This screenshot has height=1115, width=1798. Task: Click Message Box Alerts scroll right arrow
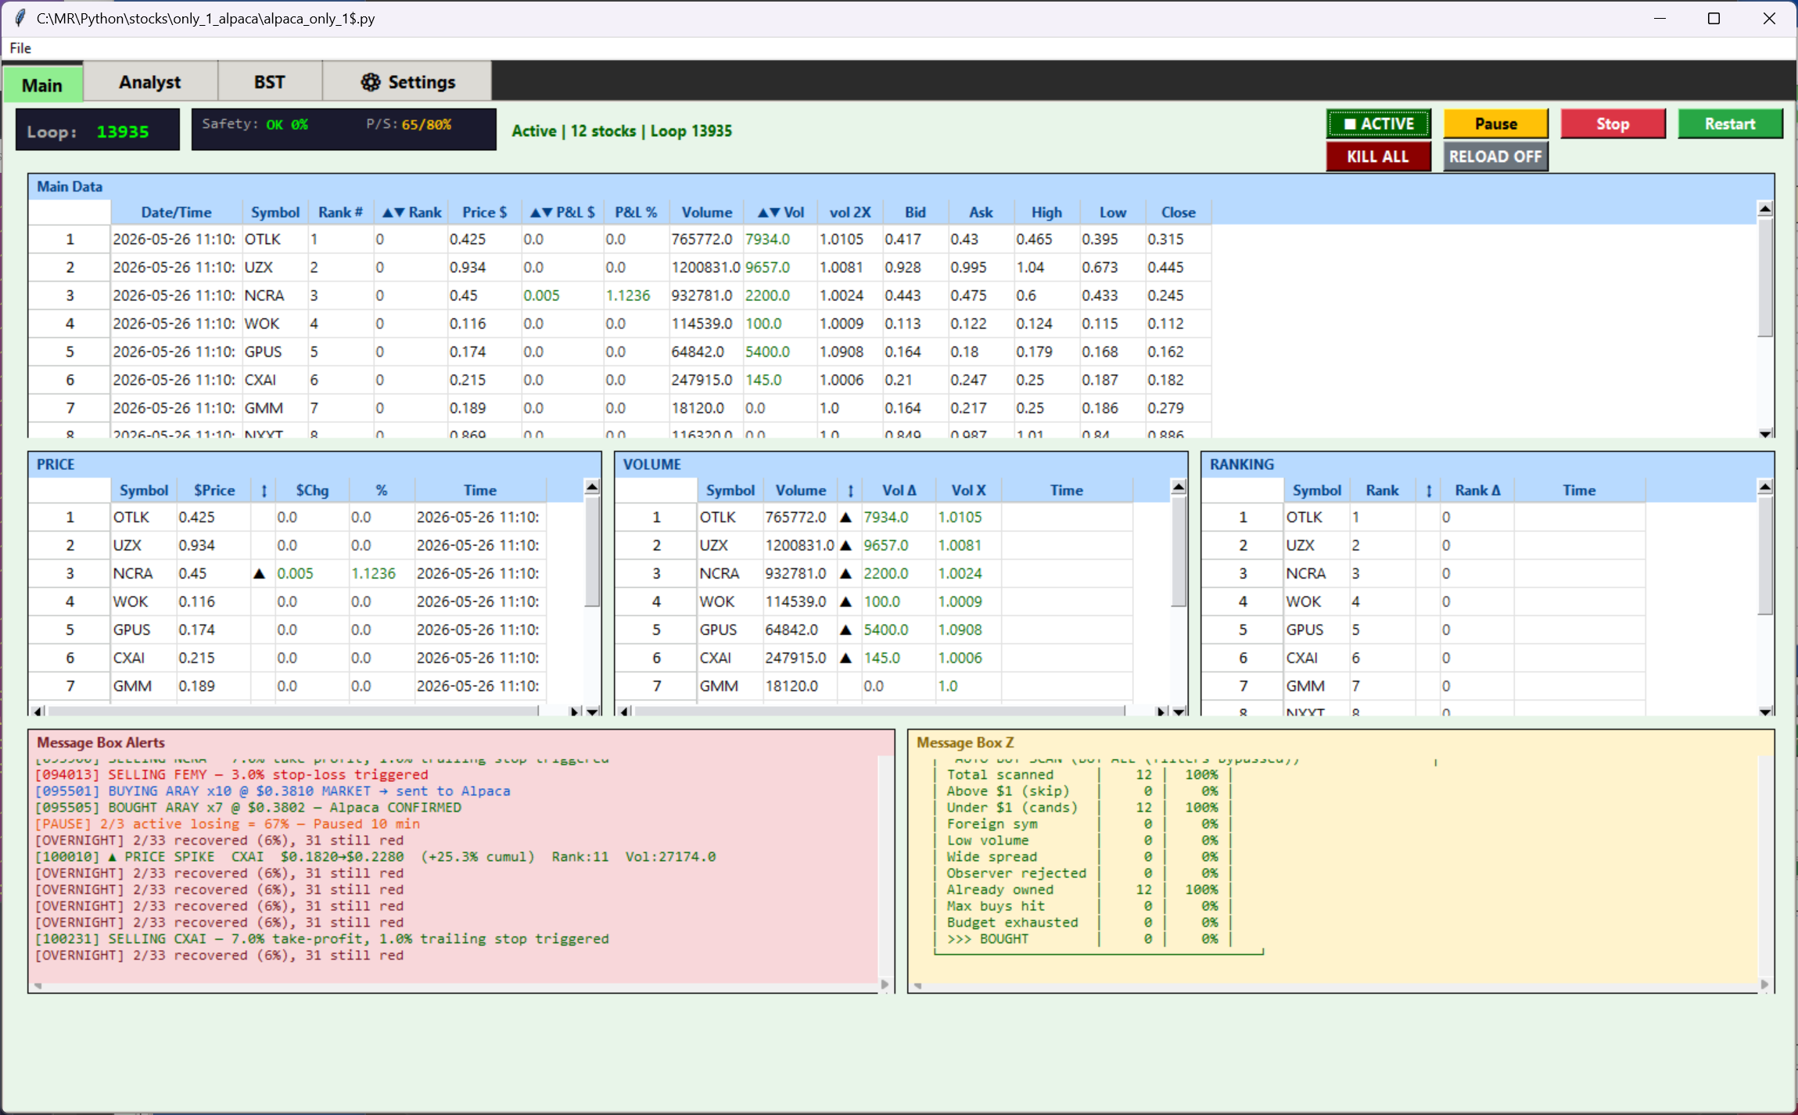885,984
